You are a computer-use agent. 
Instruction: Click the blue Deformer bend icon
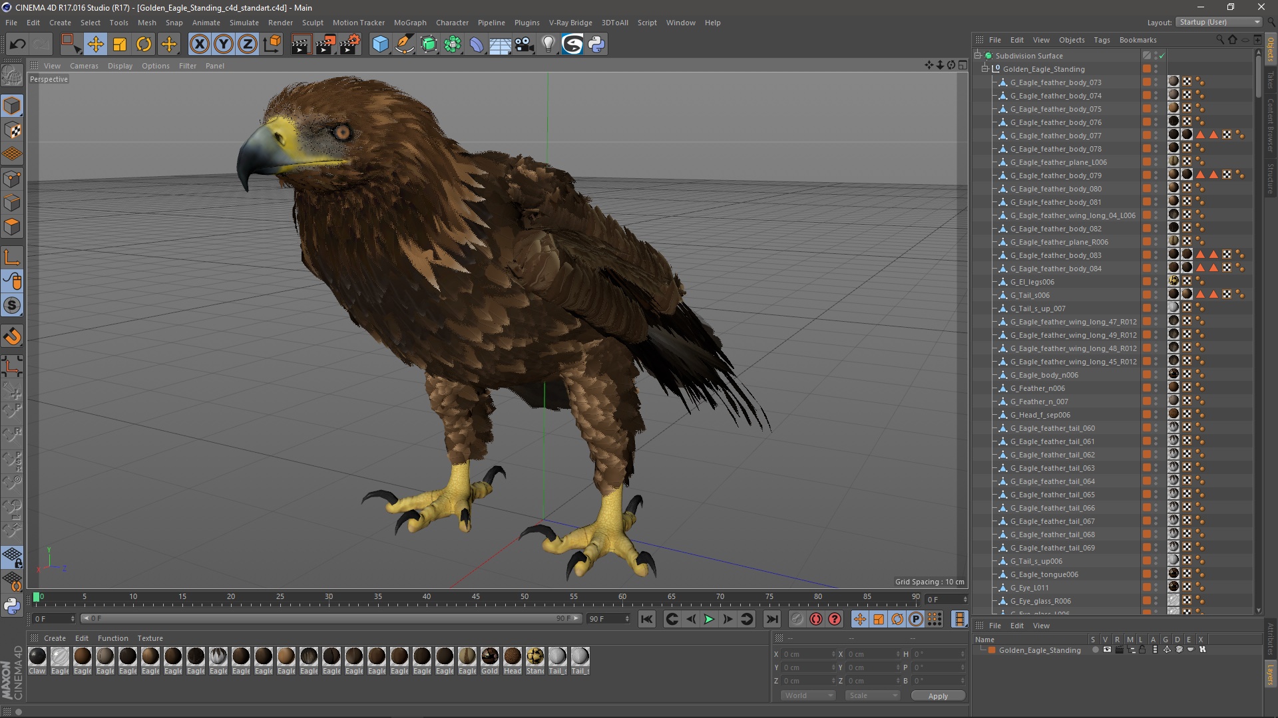point(477,45)
